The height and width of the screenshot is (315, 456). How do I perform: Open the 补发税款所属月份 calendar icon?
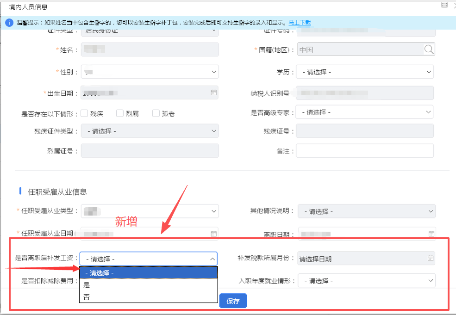click(430, 258)
